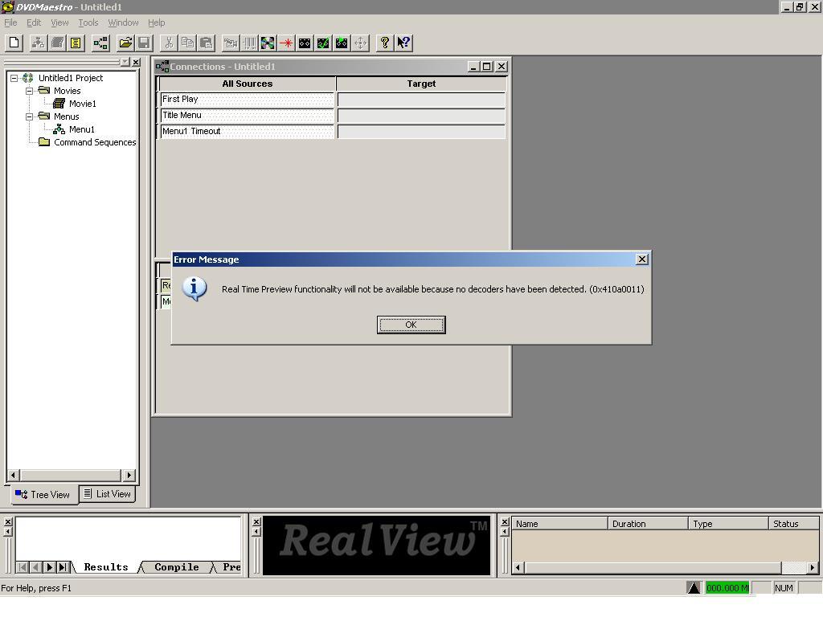This screenshot has height=617, width=823.
Task: Click the camera icon left of barcode
Action: [x=231, y=43]
